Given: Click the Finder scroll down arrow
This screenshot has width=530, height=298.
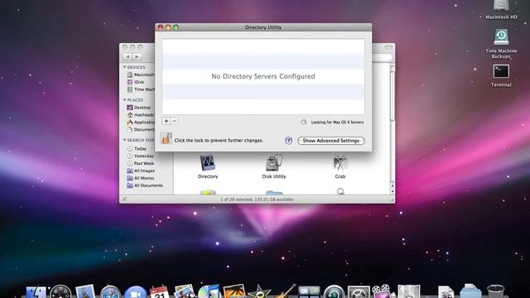Looking at the screenshot, I should click(x=392, y=191).
